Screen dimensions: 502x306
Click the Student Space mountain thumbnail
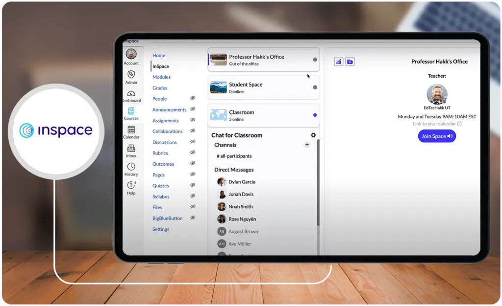coord(218,87)
